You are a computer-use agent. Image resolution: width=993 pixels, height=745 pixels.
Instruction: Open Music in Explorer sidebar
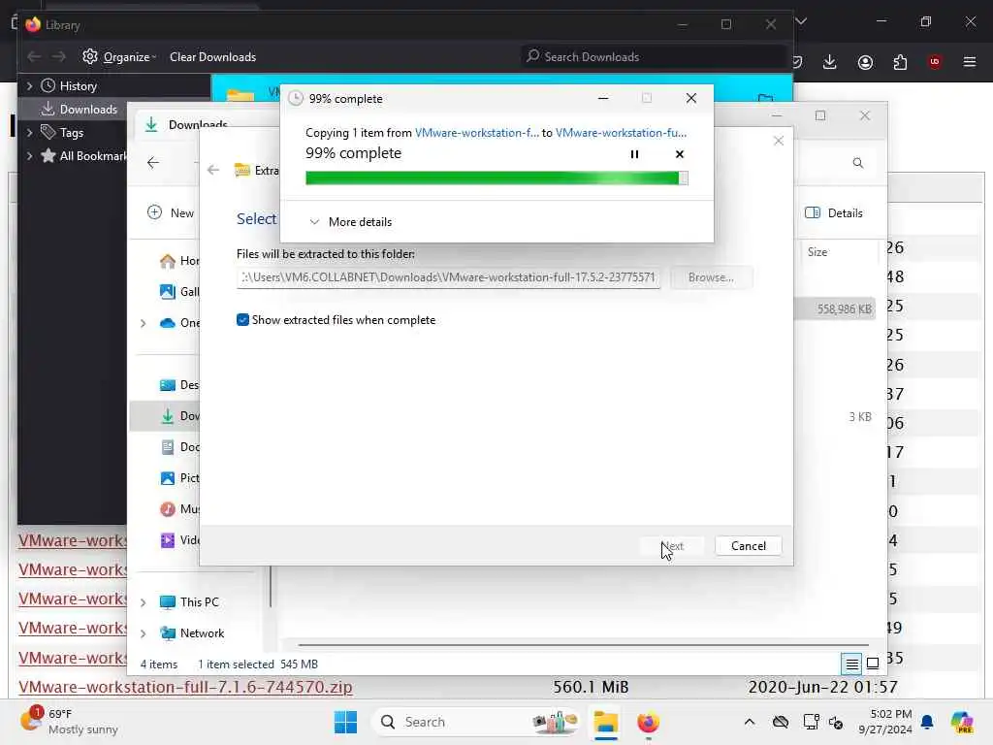pos(179,508)
